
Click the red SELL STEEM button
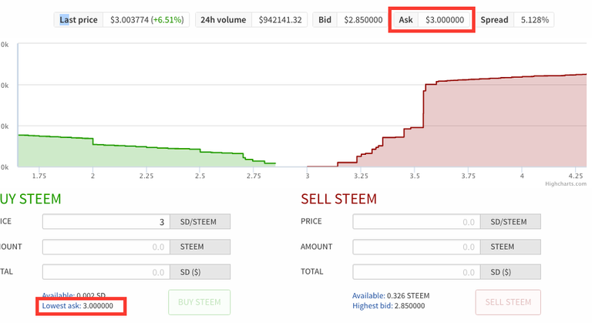(508, 302)
